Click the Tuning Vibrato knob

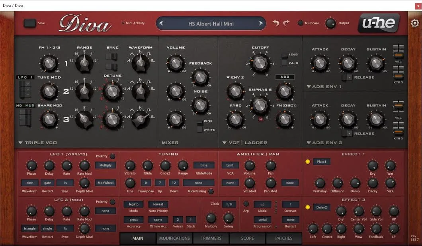pos(130,165)
